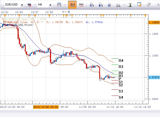The width and height of the screenshot is (160, 117).
Task: Click the 1.13806 price marker on axis
Action: pyautogui.click(x=153, y=22)
